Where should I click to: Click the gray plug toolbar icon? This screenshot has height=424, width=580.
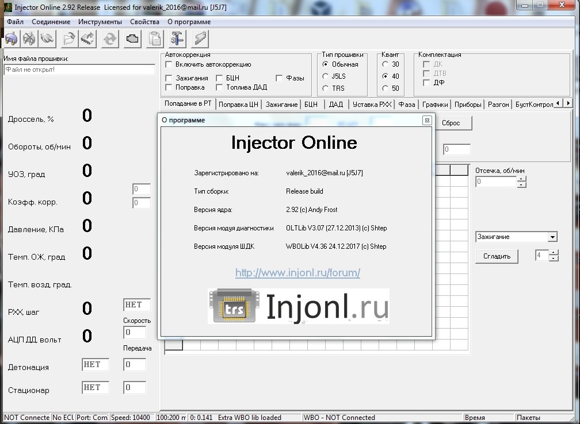(47, 39)
